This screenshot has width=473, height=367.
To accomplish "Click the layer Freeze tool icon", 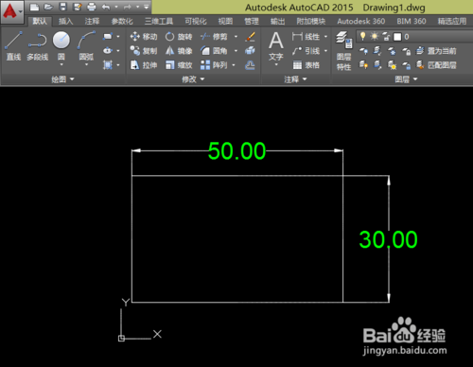I will click(392, 51).
